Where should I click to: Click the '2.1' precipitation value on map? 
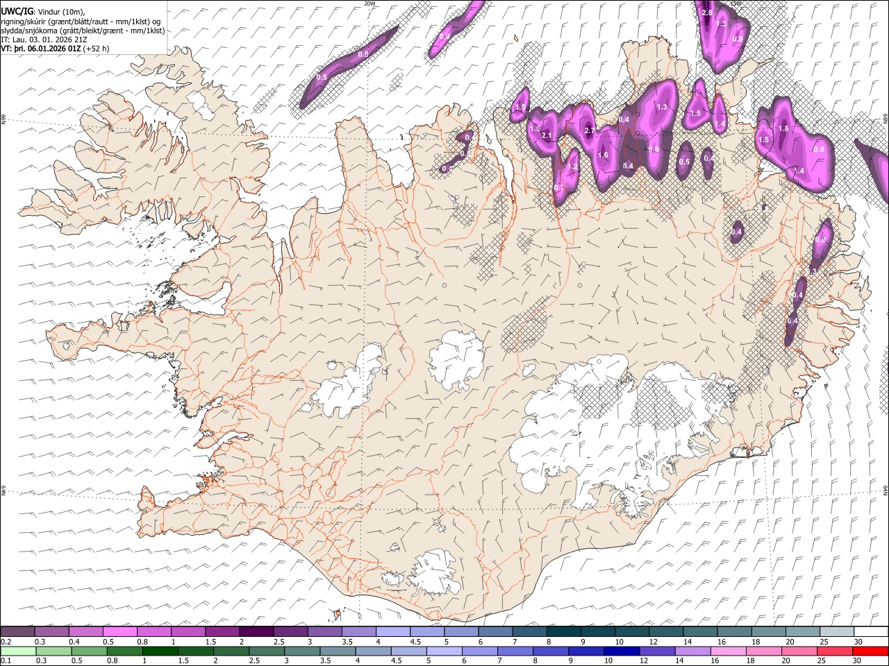coord(546,135)
